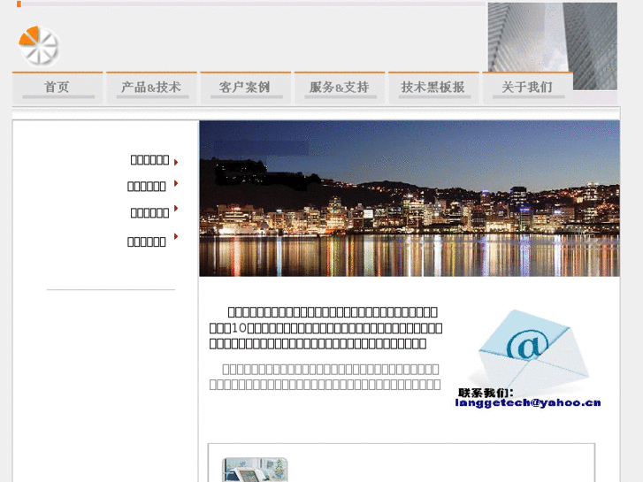Image resolution: width=643 pixels, height=482 pixels.
Task: Select the 服务&支持 tab
Action: (x=340, y=88)
